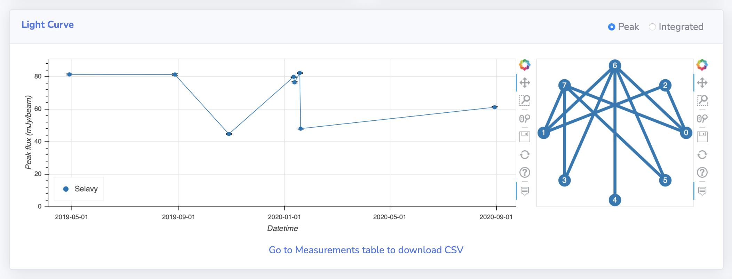Toggle Hover tool for the network graph
Screen dimensions: 732x279
702,191
